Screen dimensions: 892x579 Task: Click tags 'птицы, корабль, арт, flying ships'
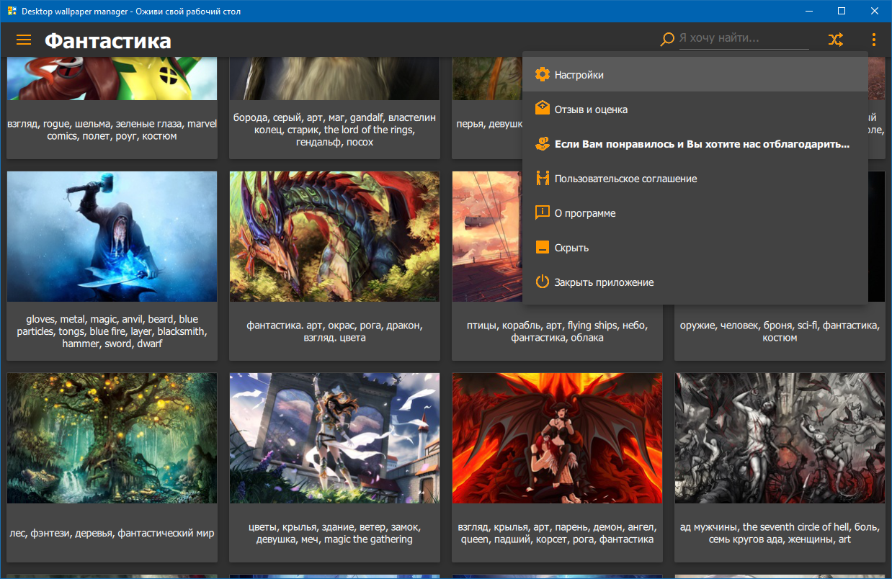557,331
